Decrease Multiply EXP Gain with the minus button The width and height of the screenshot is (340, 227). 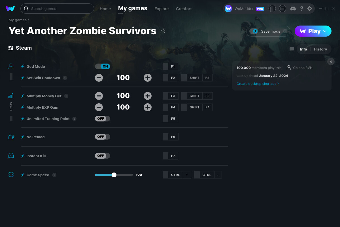(x=99, y=107)
